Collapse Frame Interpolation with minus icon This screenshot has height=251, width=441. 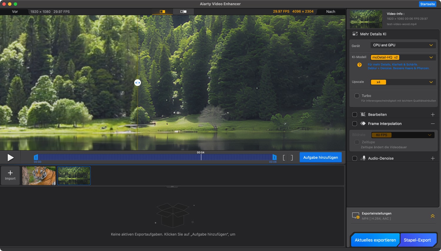432,124
